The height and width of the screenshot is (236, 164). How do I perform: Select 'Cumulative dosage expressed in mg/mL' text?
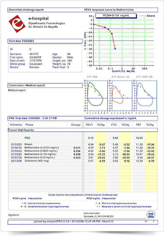click(x=110, y=118)
